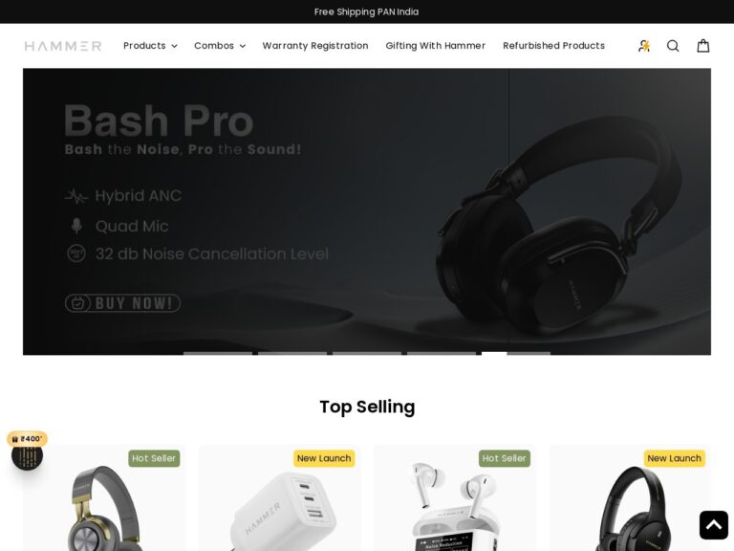Open the account login icon
Image resolution: width=734 pixels, height=551 pixels.
coord(644,46)
